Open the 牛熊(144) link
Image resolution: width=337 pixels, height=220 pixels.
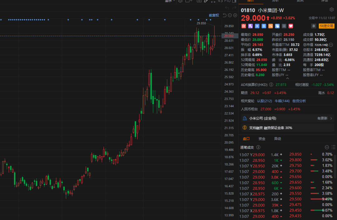(x=282, y=101)
